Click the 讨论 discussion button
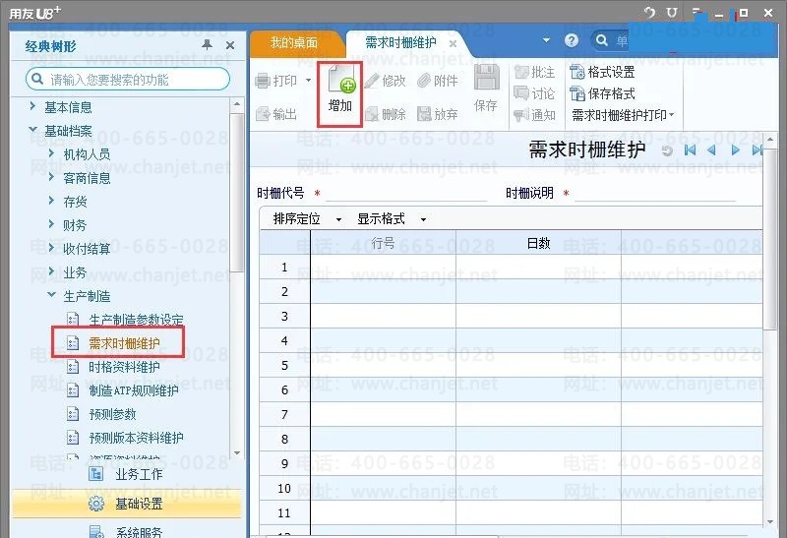This screenshot has width=787, height=538. [534, 93]
